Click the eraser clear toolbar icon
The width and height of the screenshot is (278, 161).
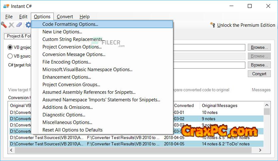tap(19, 25)
